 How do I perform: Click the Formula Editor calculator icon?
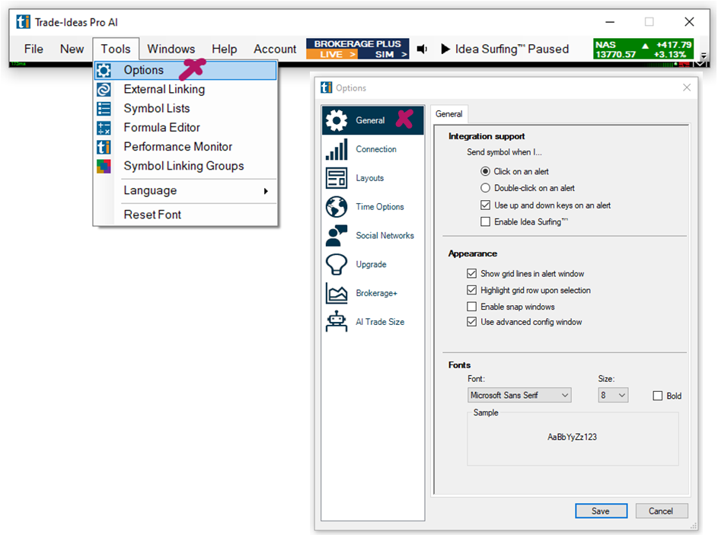click(104, 128)
